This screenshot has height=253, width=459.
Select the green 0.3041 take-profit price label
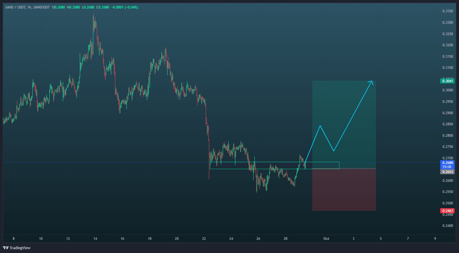[447, 81]
